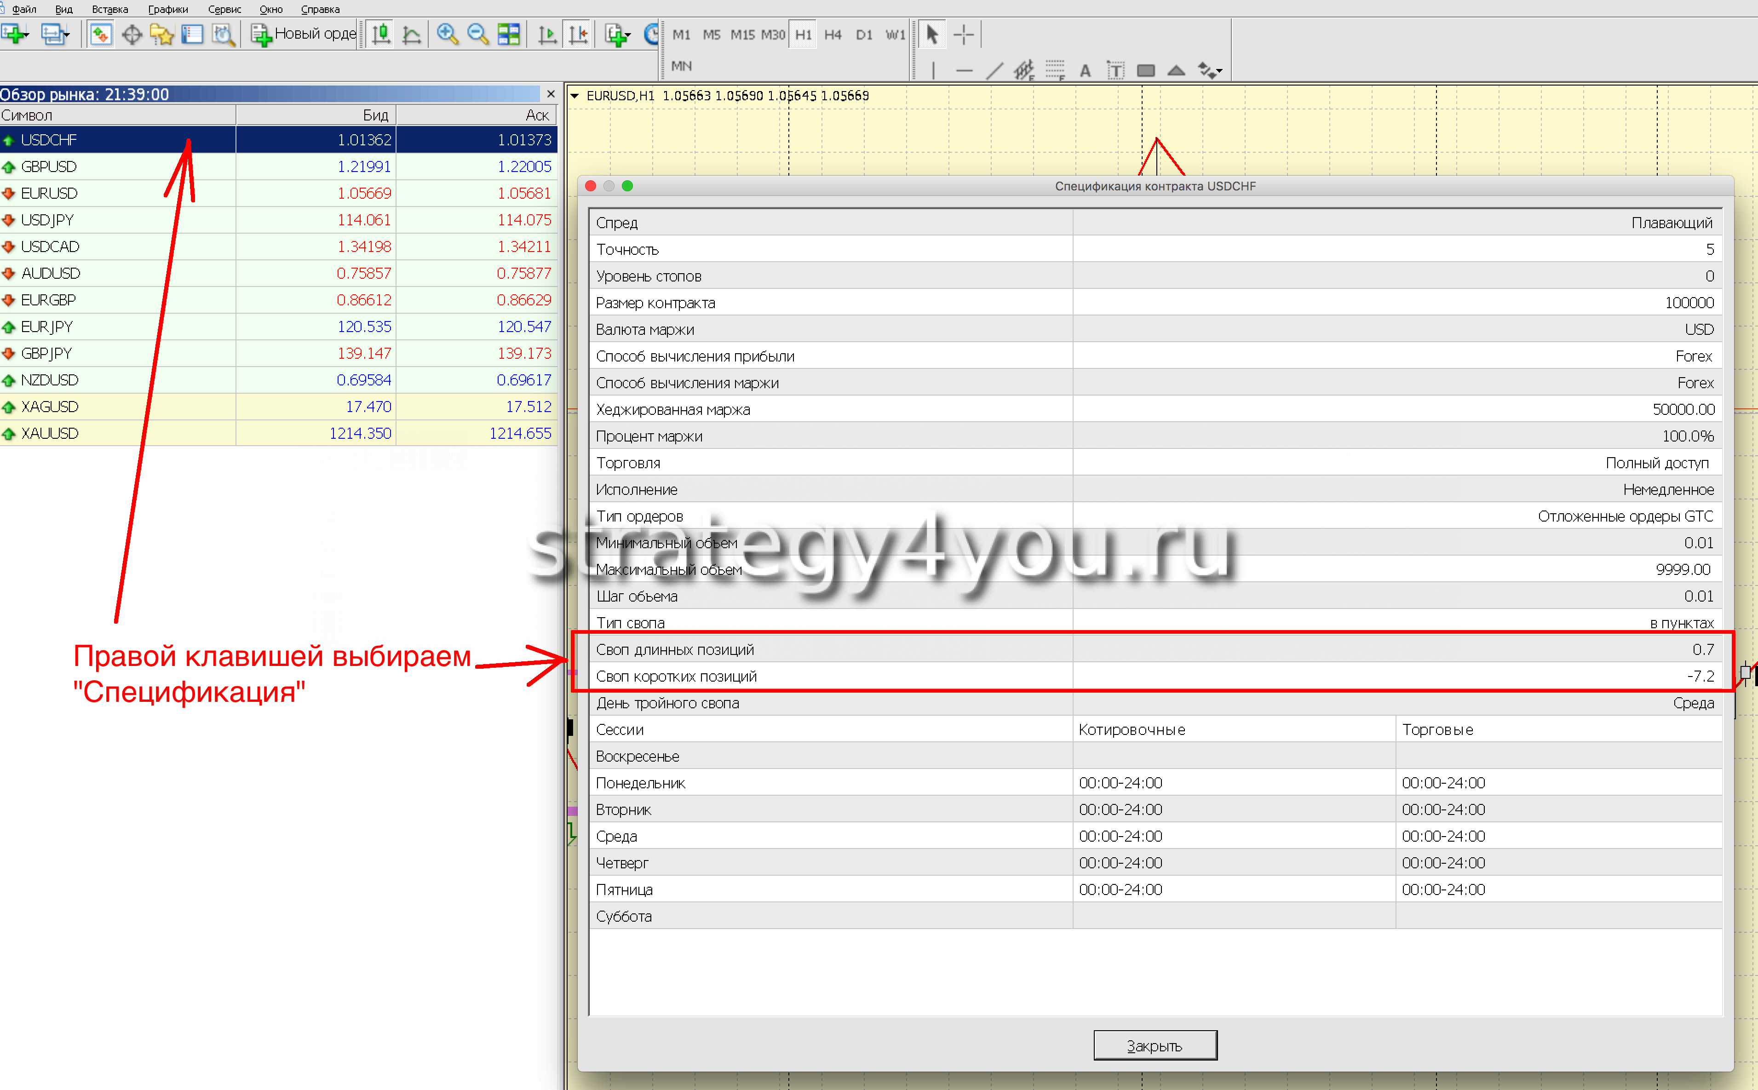Open the Сервис menu
Image resolution: width=1758 pixels, height=1090 pixels.
[224, 9]
